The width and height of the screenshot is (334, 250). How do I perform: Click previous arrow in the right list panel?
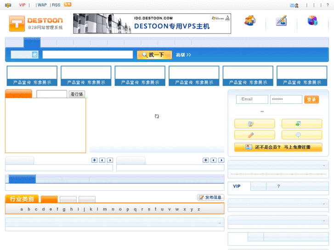214,160
